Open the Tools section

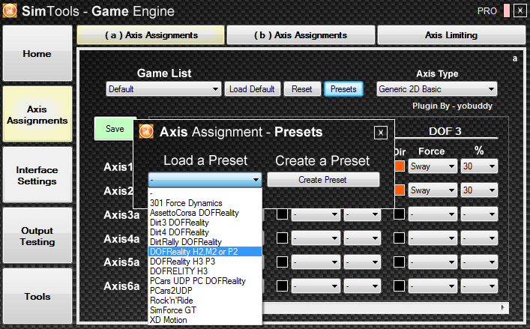[37, 296]
